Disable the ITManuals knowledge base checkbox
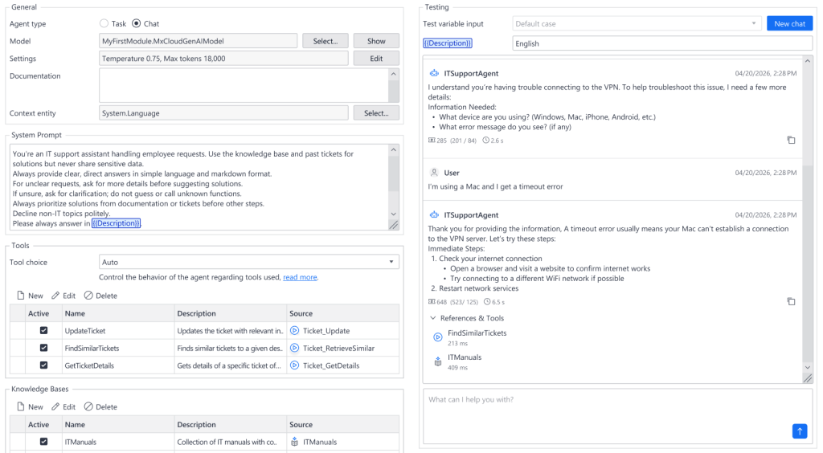The height and width of the screenshot is (453, 823). click(43, 441)
